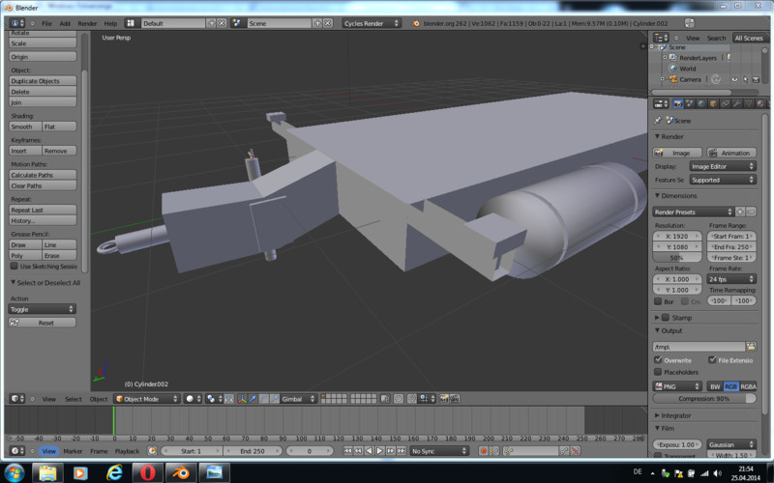Select the scale manipulator icon
The height and width of the screenshot is (483, 774).
(275, 399)
